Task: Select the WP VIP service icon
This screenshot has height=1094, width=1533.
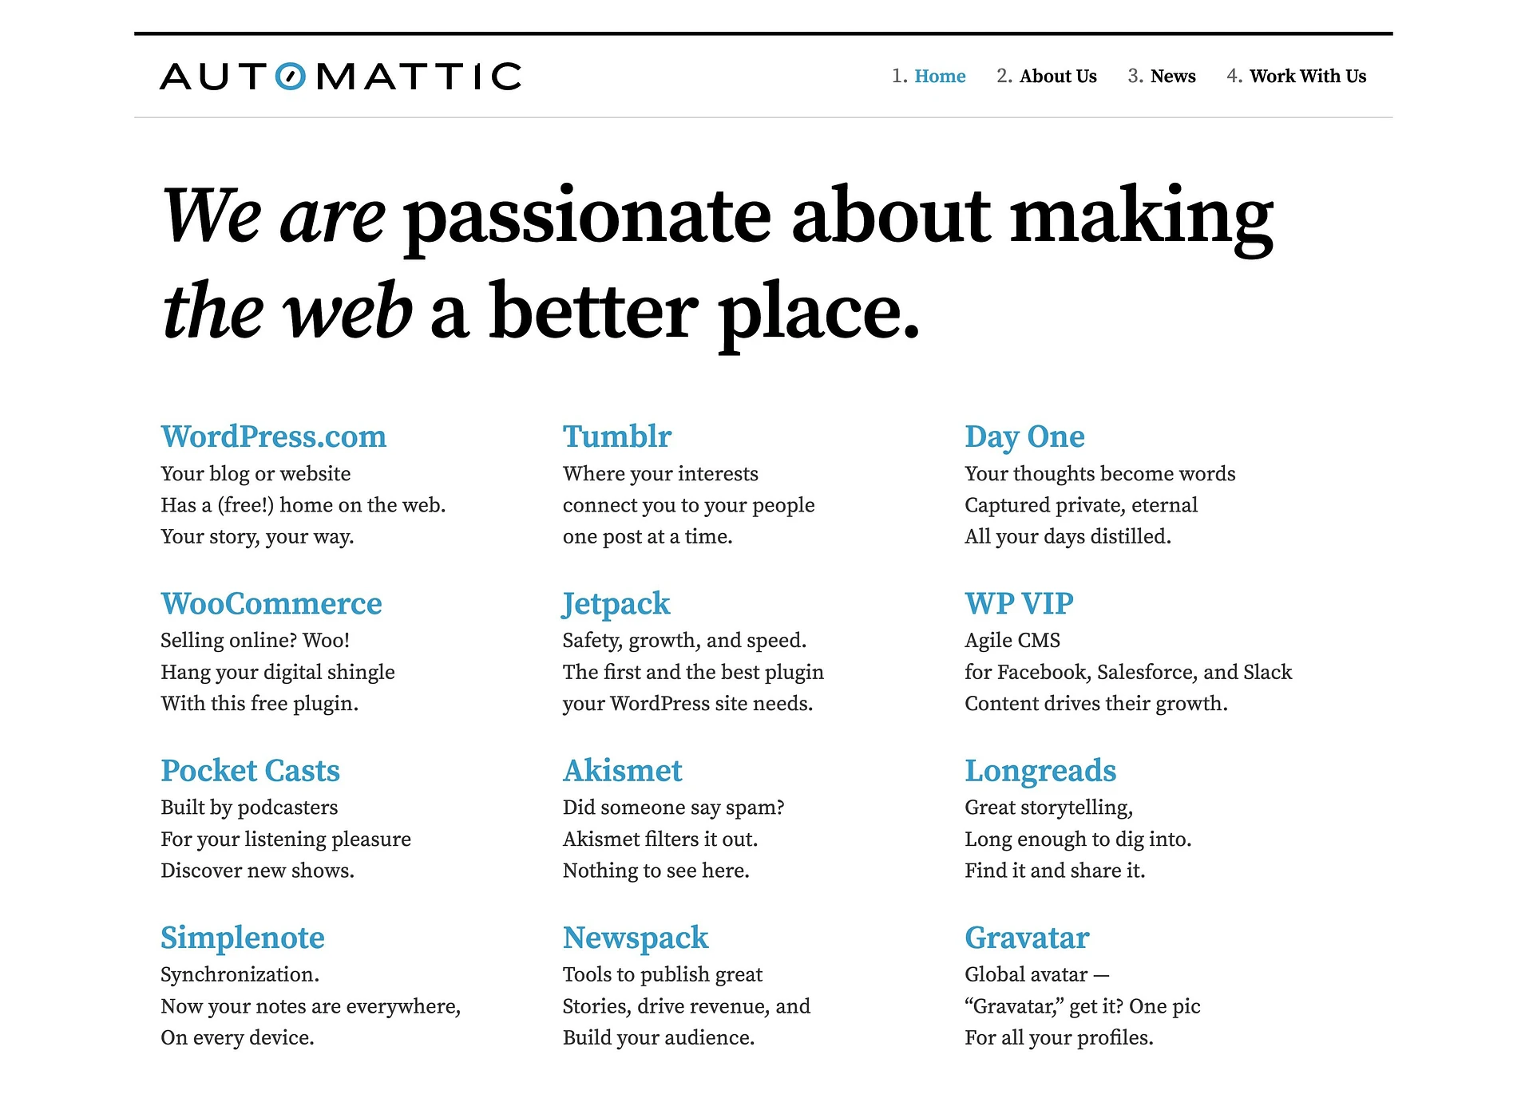Action: [x=1012, y=604]
